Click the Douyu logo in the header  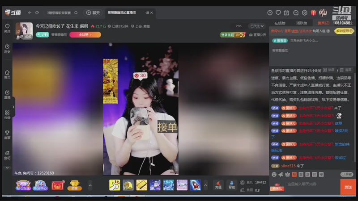click(13, 13)
